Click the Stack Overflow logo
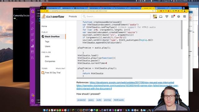Image resolution: width=199 pixels, height=112 pixels. 53,16
